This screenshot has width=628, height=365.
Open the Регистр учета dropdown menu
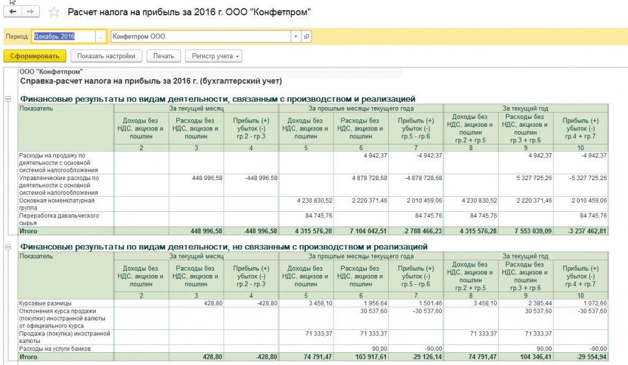pyautogui.click(x=213, y=56)
